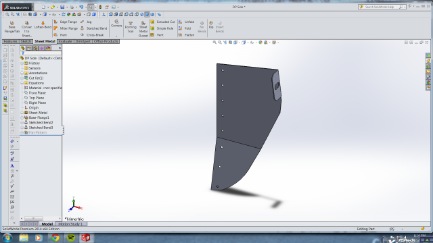Select the Jog tool
This screenshot has width=433, height=243.
tap(86, 22)
